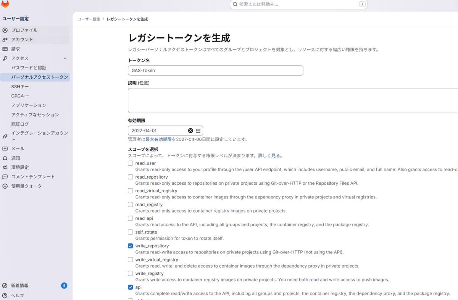Click the account icon beside アカウント
This screenshot has height=300, width=458.
click(5, 40)
